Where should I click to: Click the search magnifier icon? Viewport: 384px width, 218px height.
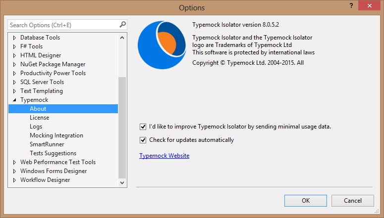tap(122, 25)
